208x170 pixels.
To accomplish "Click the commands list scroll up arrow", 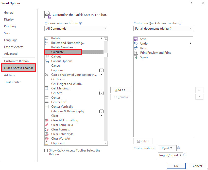I will [106, 39].
